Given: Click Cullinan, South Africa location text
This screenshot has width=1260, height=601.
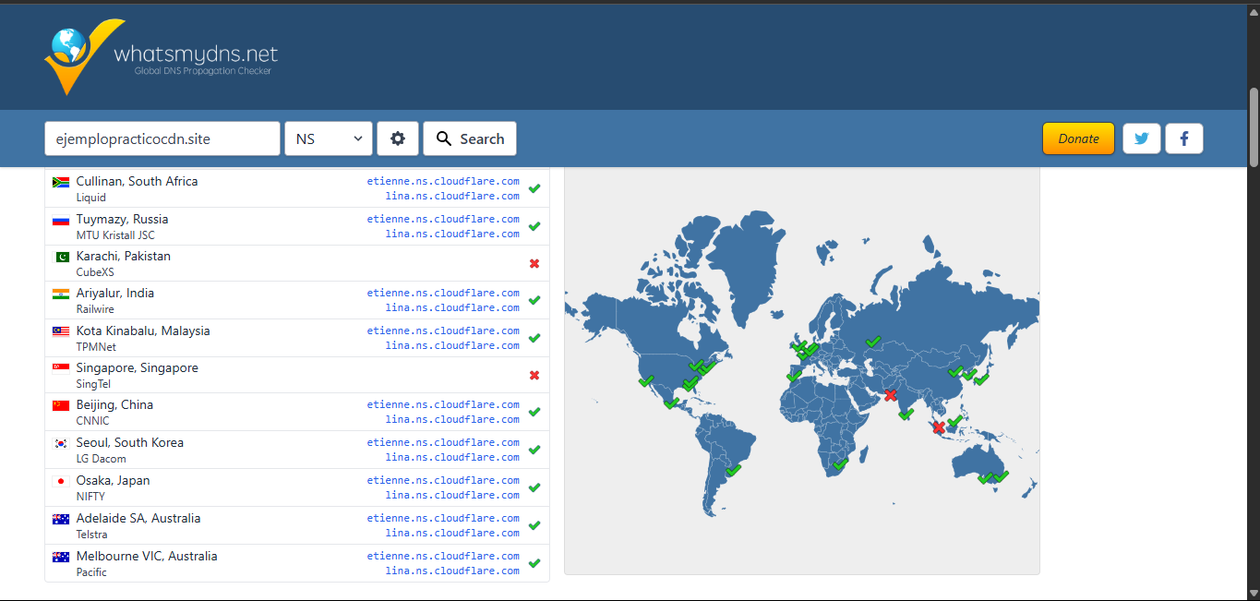Looking at the screenshot, I should point(137,181).
